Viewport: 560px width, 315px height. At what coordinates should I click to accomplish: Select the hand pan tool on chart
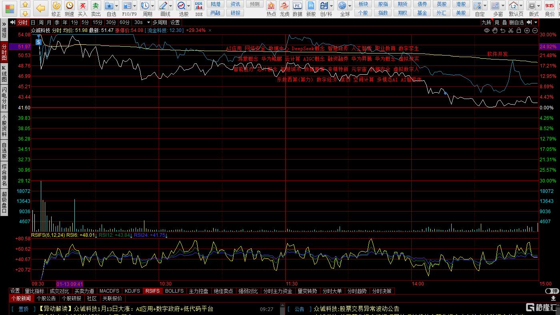(x=495, y=30)
